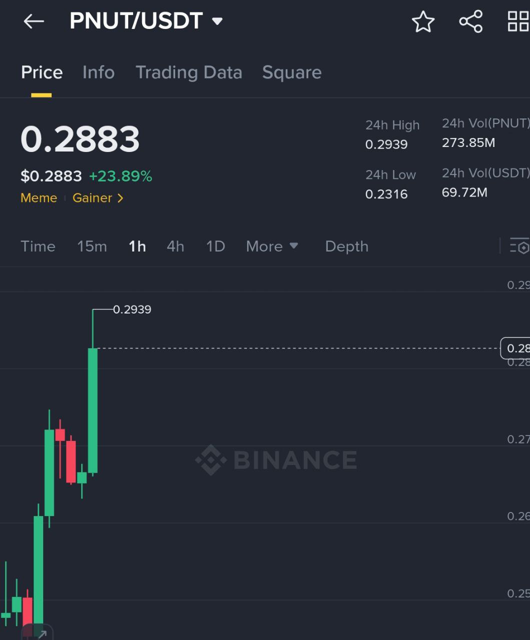Add PNUT/USDT to favorites with the star
The height and width of the screenshot is (640, 530).
click(x=423, y=21)
